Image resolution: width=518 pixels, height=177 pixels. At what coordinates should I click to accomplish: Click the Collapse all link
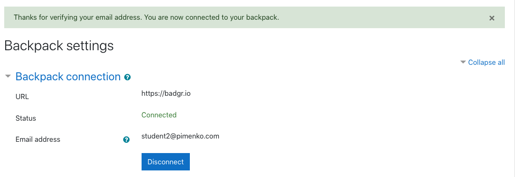point(486,62)
